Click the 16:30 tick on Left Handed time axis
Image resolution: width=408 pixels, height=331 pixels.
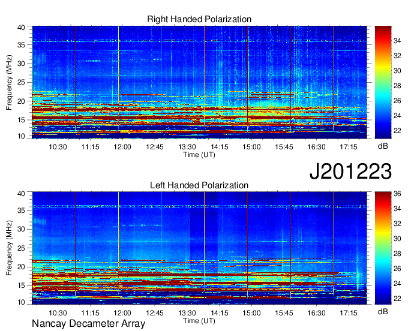[316, 313]
